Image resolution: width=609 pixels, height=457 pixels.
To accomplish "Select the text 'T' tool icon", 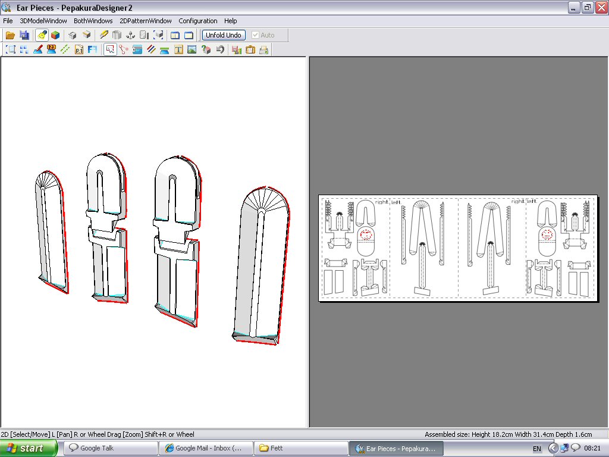I will coord(178,50).
